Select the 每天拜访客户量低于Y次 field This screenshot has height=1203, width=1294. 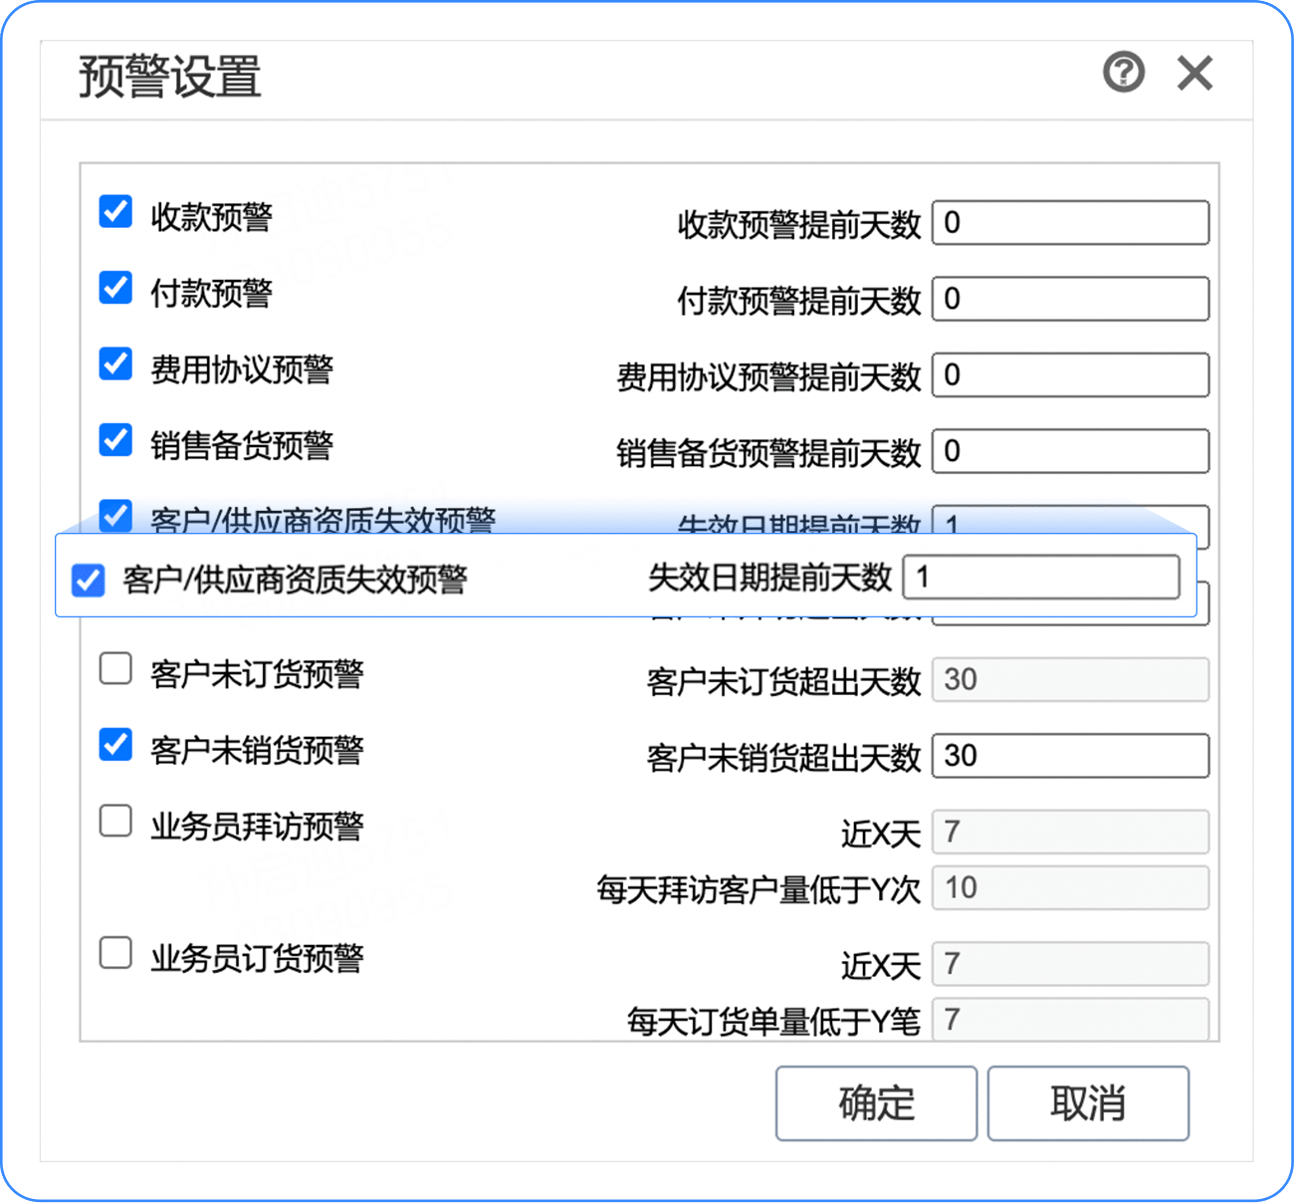coord(1070,888)
